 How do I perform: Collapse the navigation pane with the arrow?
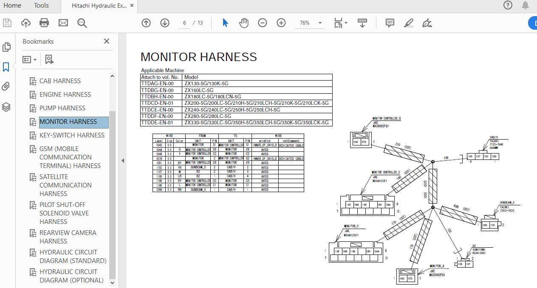click(x=123, y=160)
